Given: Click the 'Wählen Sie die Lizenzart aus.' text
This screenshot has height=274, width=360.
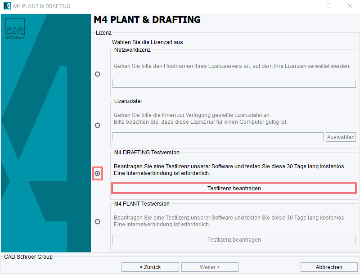Looking at the screenshot, I should (x=148, y=42).
